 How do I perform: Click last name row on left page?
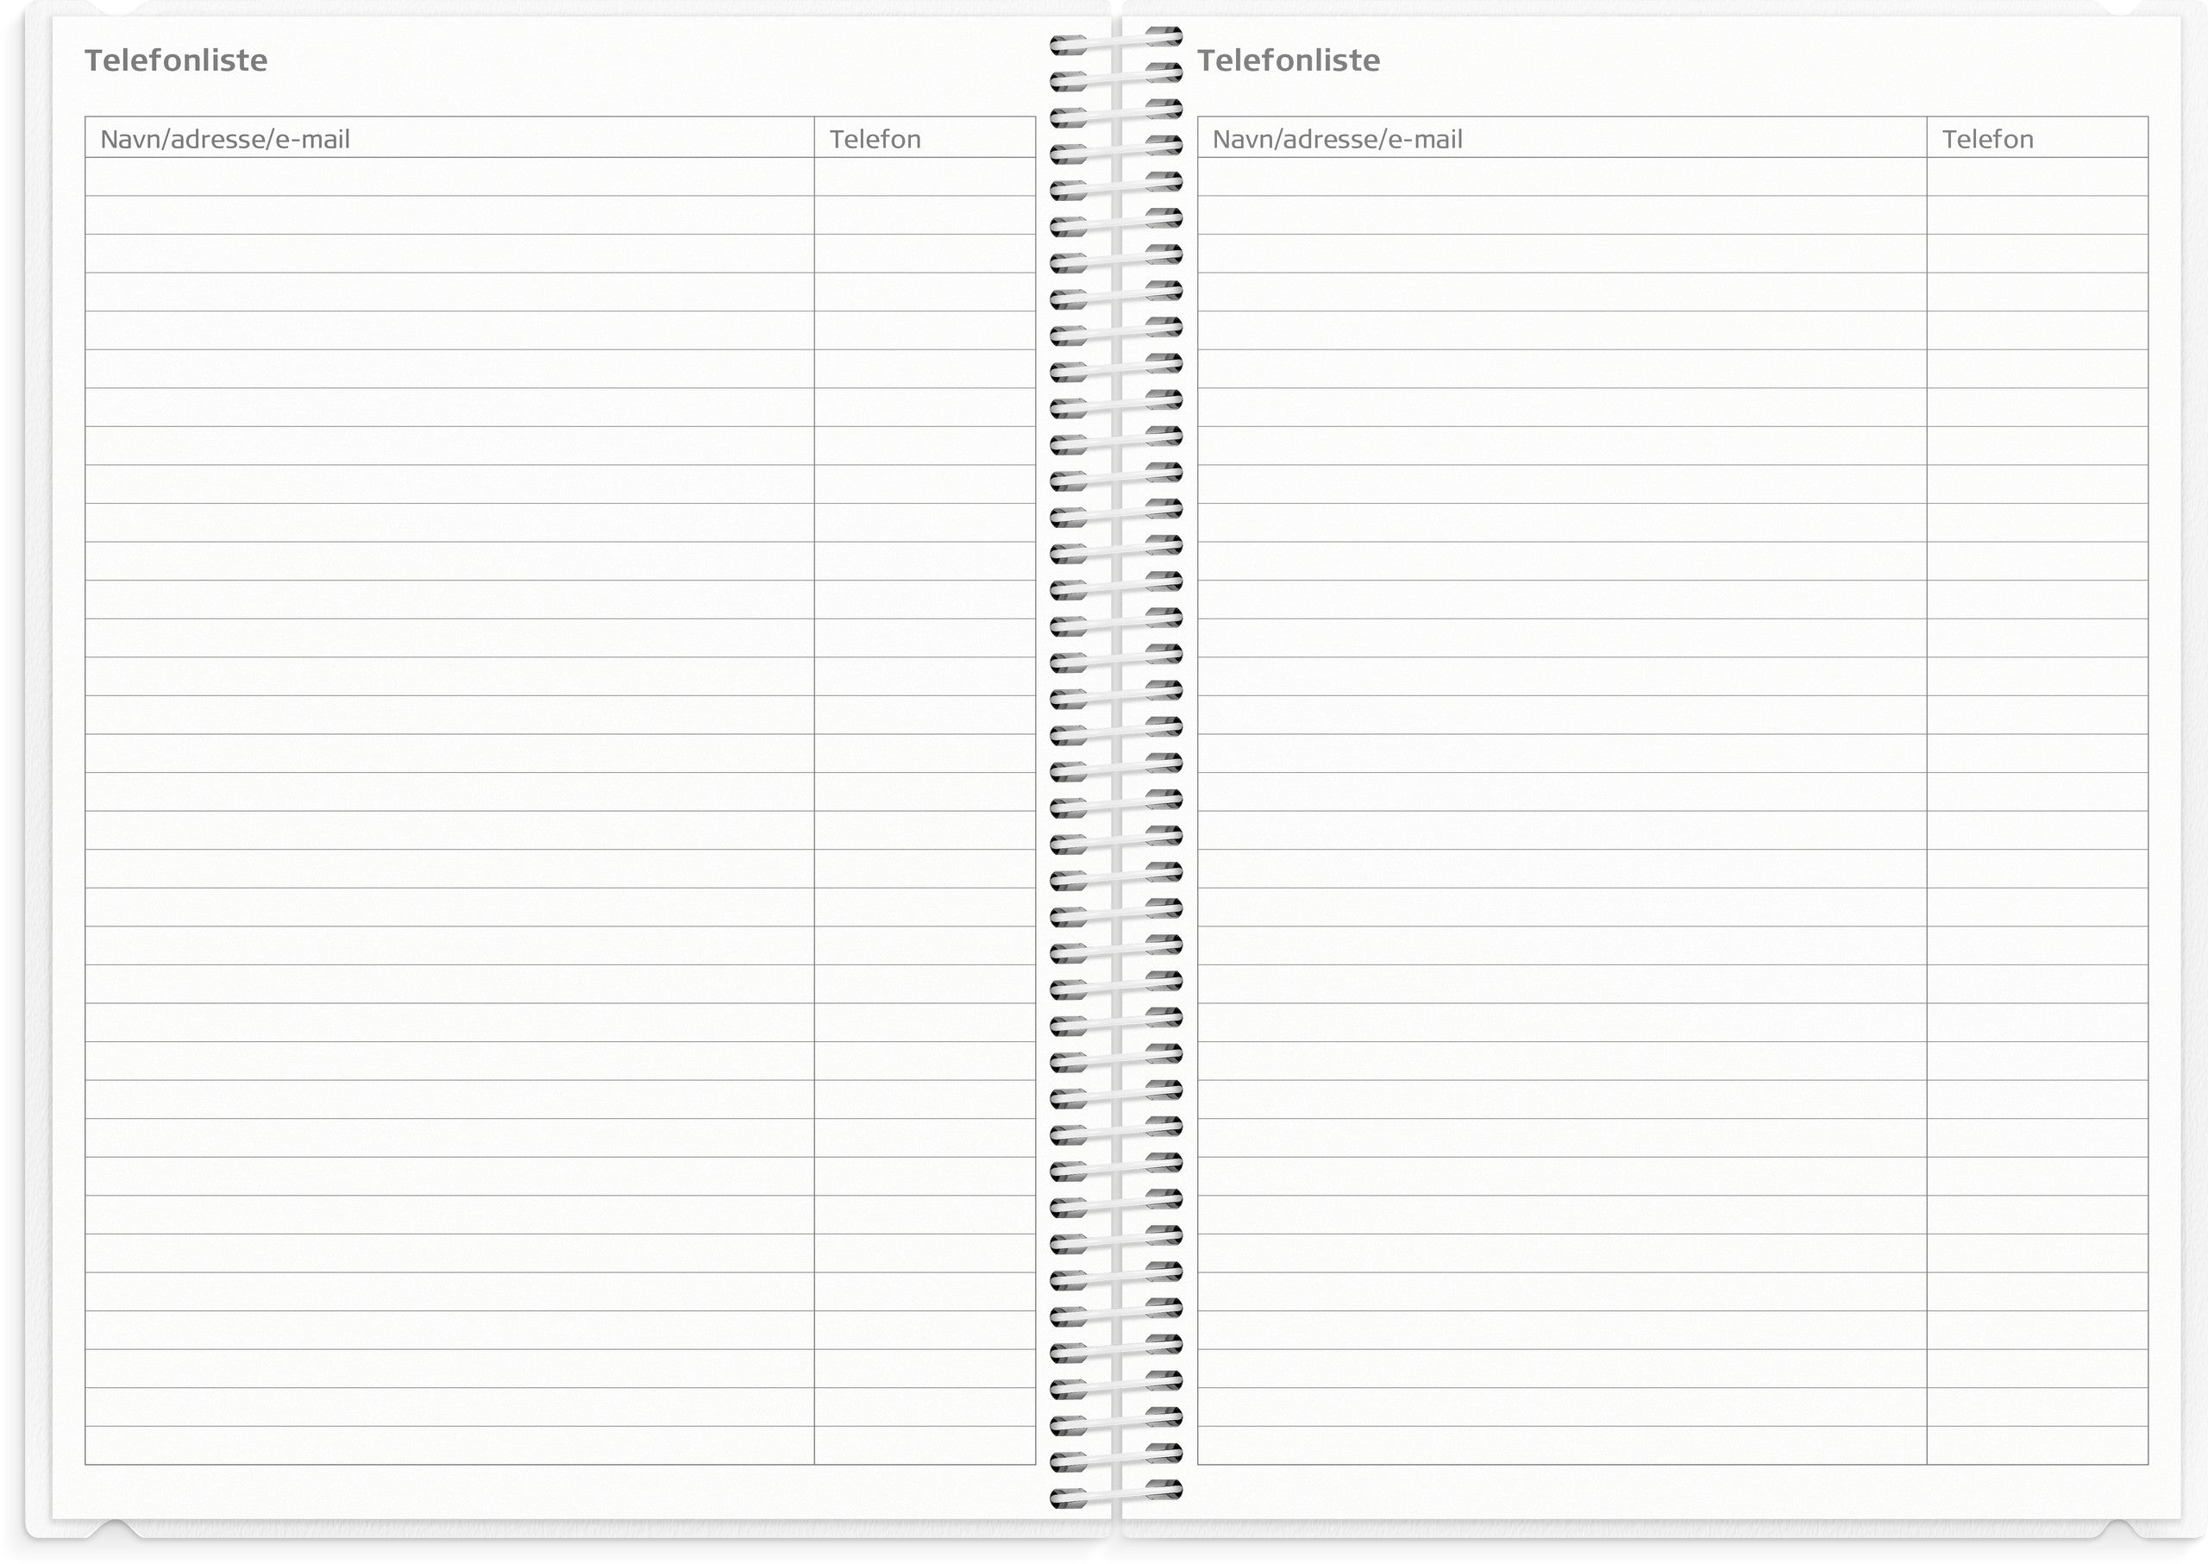click(449, 1446)
